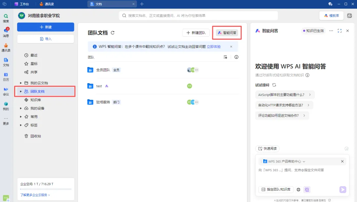The height and width of the screenshot is (202, 357).
Task: Open Search in the left sidebar
Action: pos(6,18)
